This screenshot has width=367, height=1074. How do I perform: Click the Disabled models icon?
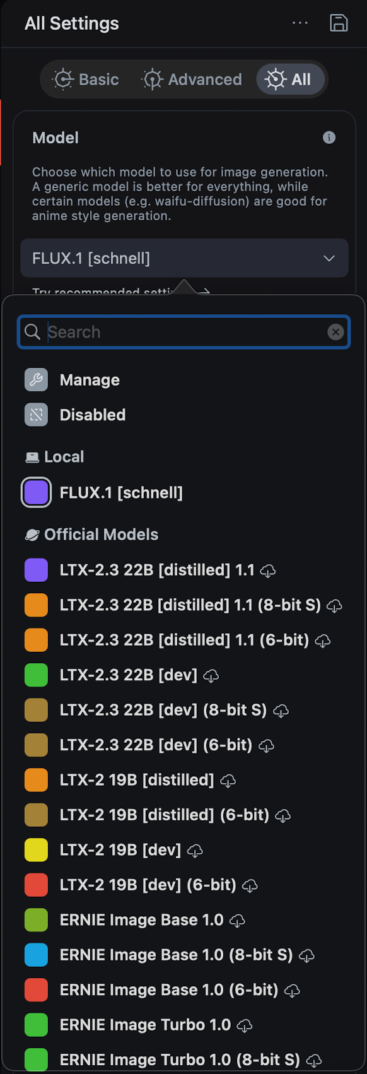pos(36,415)
